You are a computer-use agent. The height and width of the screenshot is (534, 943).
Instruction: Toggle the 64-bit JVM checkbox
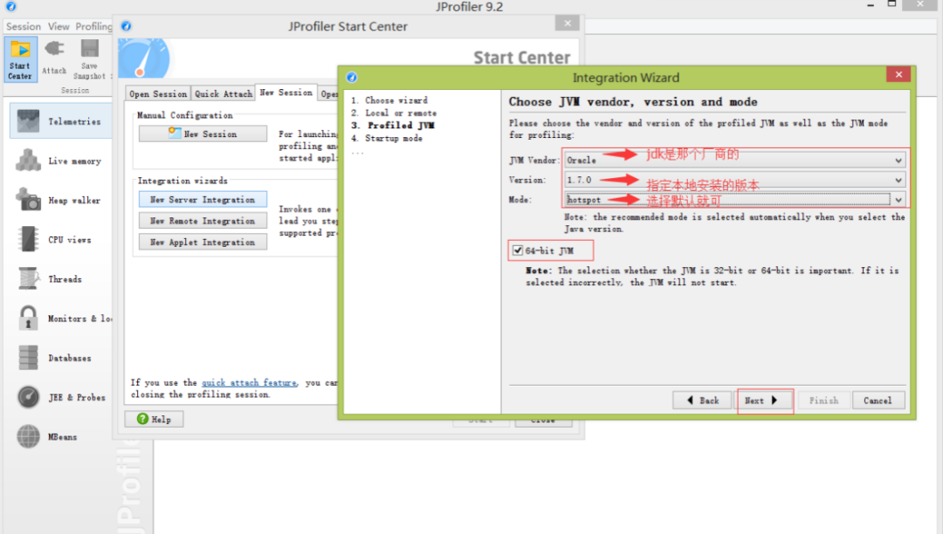pyautogui.click(x=518, y=250)
